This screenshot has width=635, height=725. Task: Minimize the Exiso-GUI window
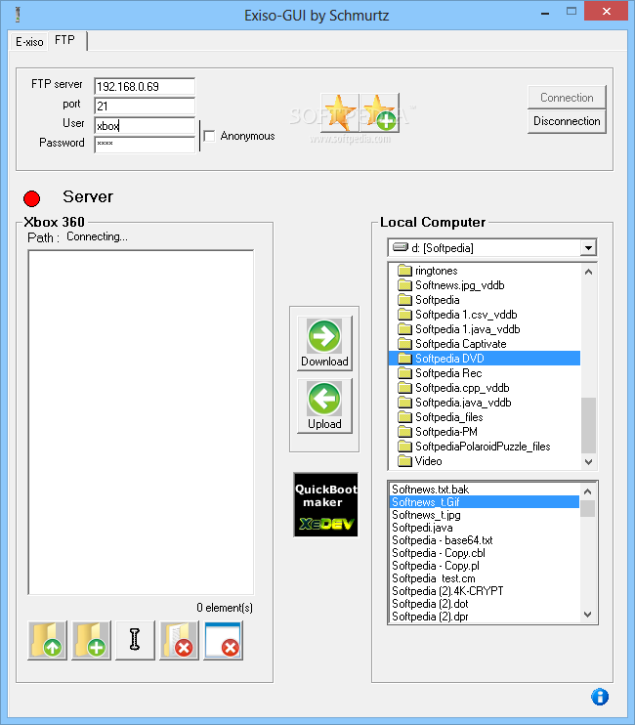[x=545, y=13]
